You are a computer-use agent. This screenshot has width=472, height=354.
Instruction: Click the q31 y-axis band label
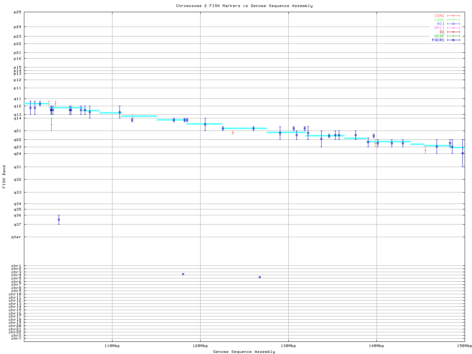pyautogui.click(x=17, y=167)
